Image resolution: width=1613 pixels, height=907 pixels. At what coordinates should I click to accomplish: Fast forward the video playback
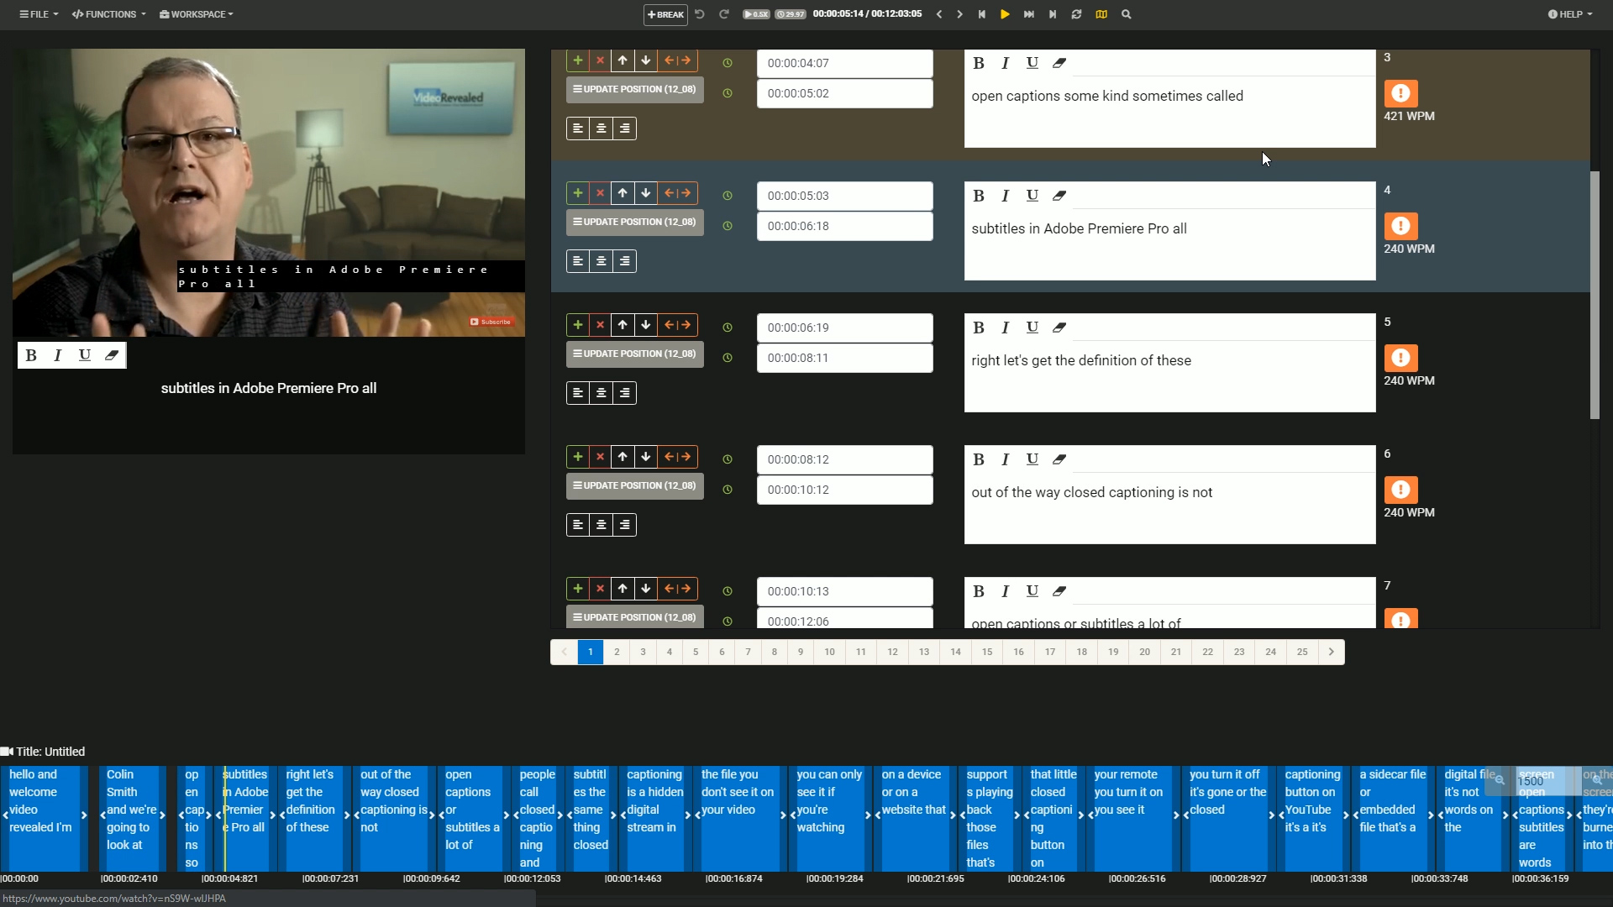point(1029,14)
